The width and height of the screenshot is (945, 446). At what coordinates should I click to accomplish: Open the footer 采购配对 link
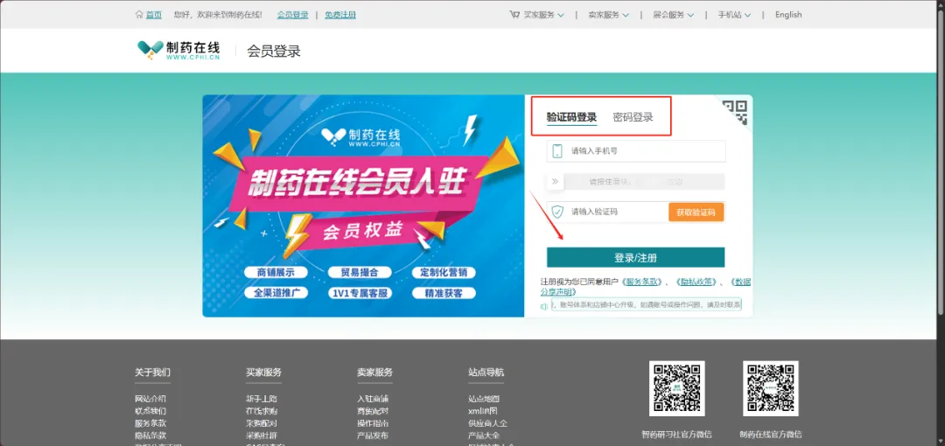[x=262, y=423]
